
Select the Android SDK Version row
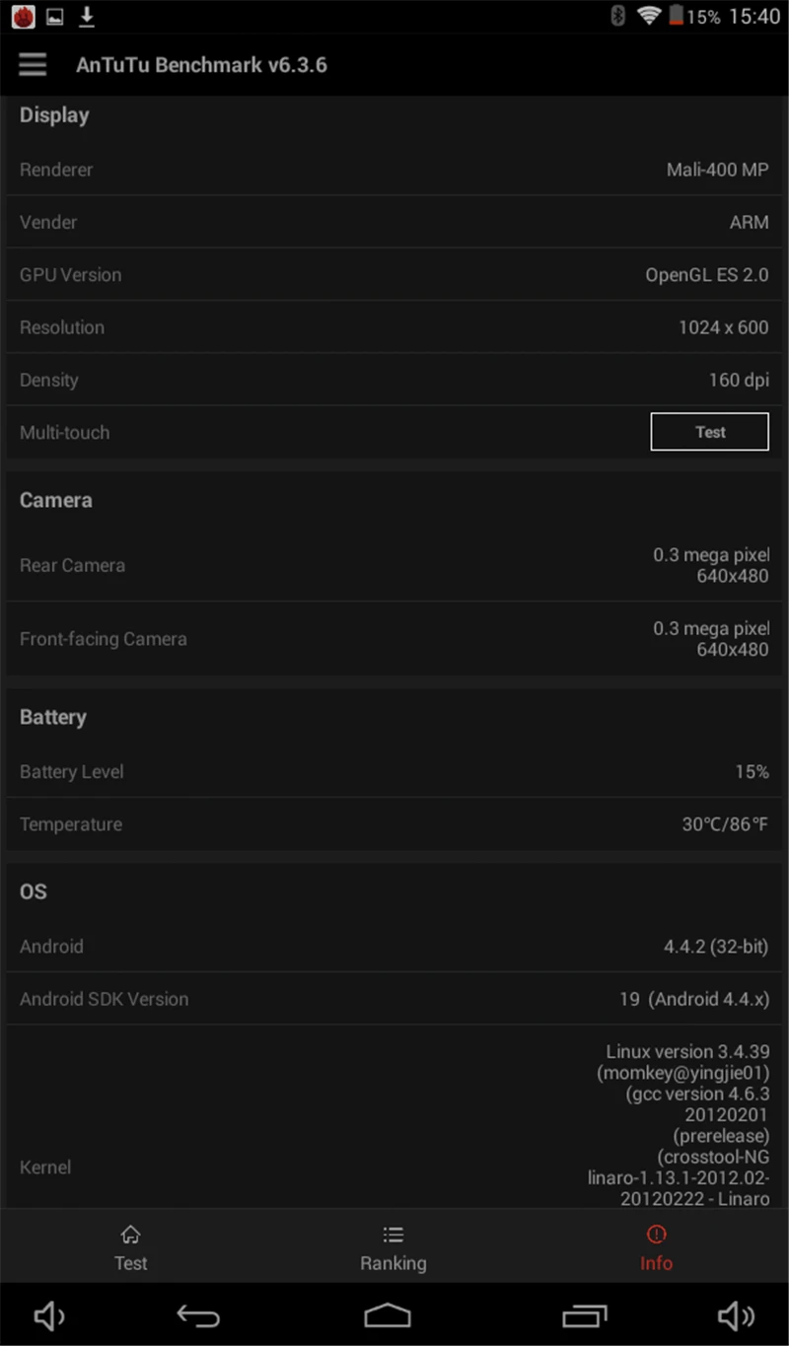394,999
